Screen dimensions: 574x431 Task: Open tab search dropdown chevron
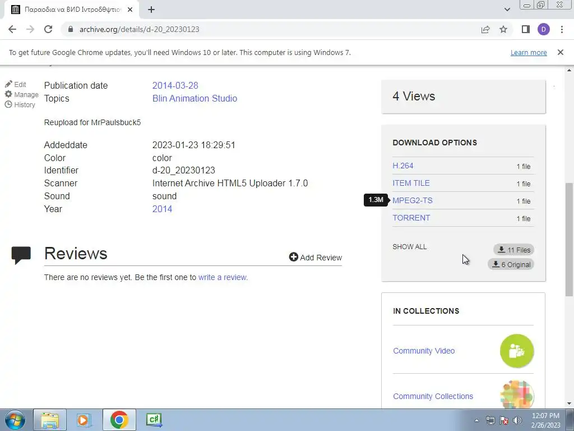tap(507, 10)
